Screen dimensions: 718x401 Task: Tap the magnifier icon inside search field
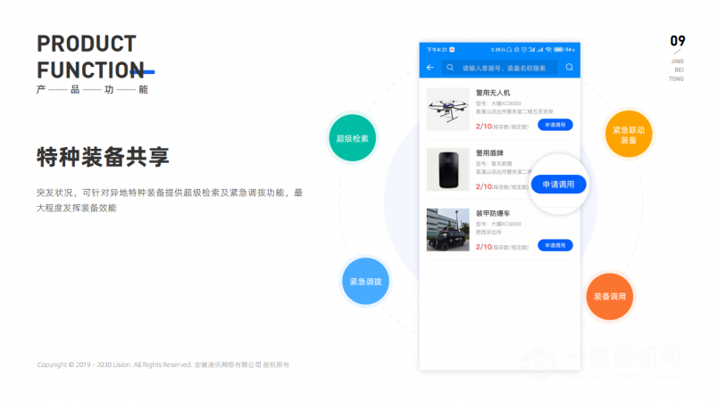point(450,68)
